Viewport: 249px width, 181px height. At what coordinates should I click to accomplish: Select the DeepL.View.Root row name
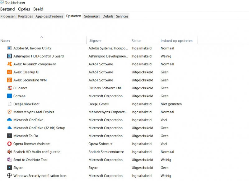[x=26, y=104]
